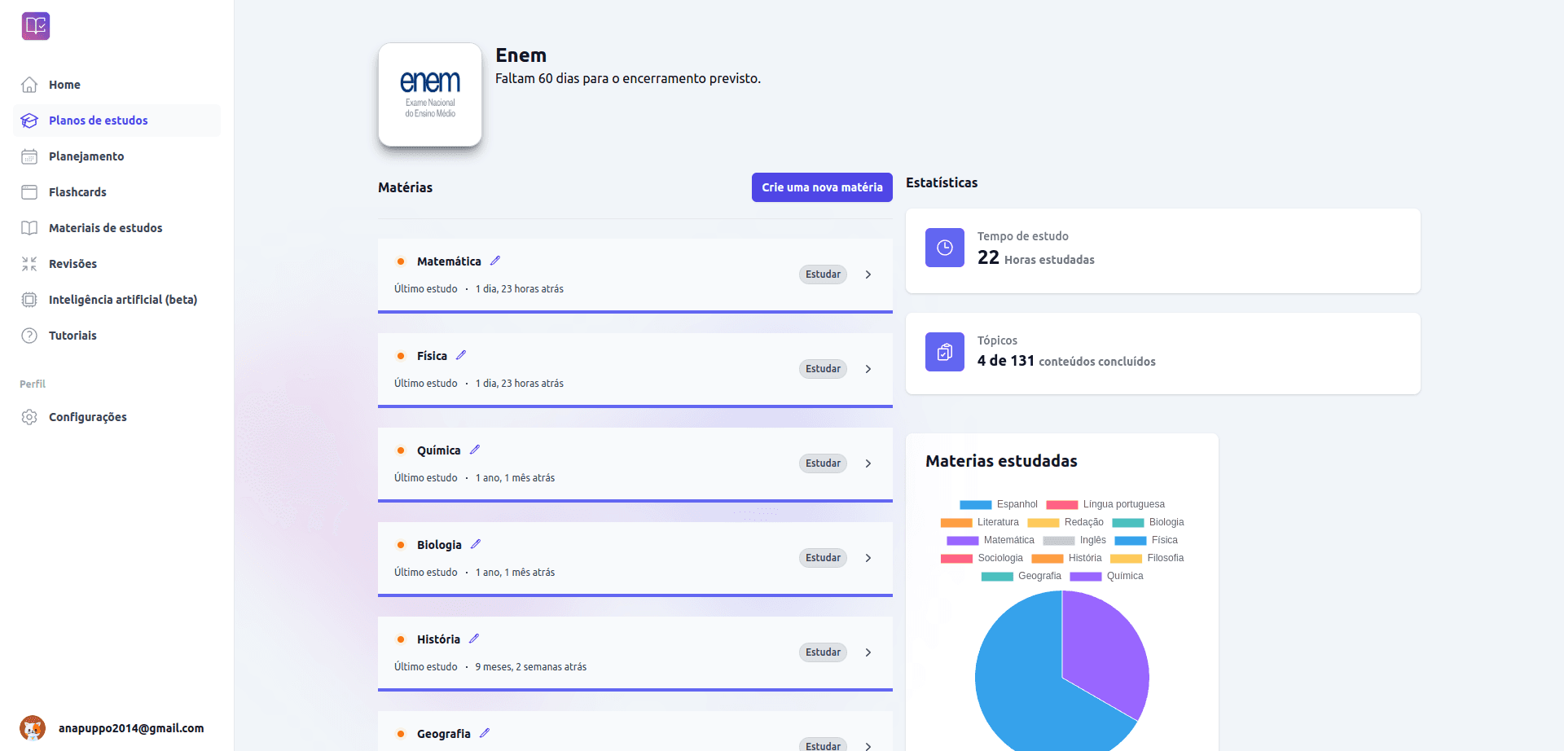Viewport: 1564px width, 751px height.
Task: Click the Materiais de estudos book icon
Action: (x=29, y=228)
